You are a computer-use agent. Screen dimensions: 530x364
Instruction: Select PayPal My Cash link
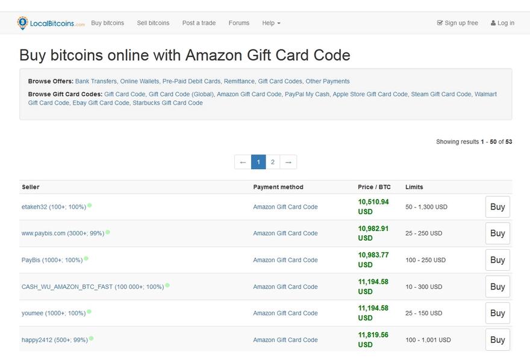point(307,94)
